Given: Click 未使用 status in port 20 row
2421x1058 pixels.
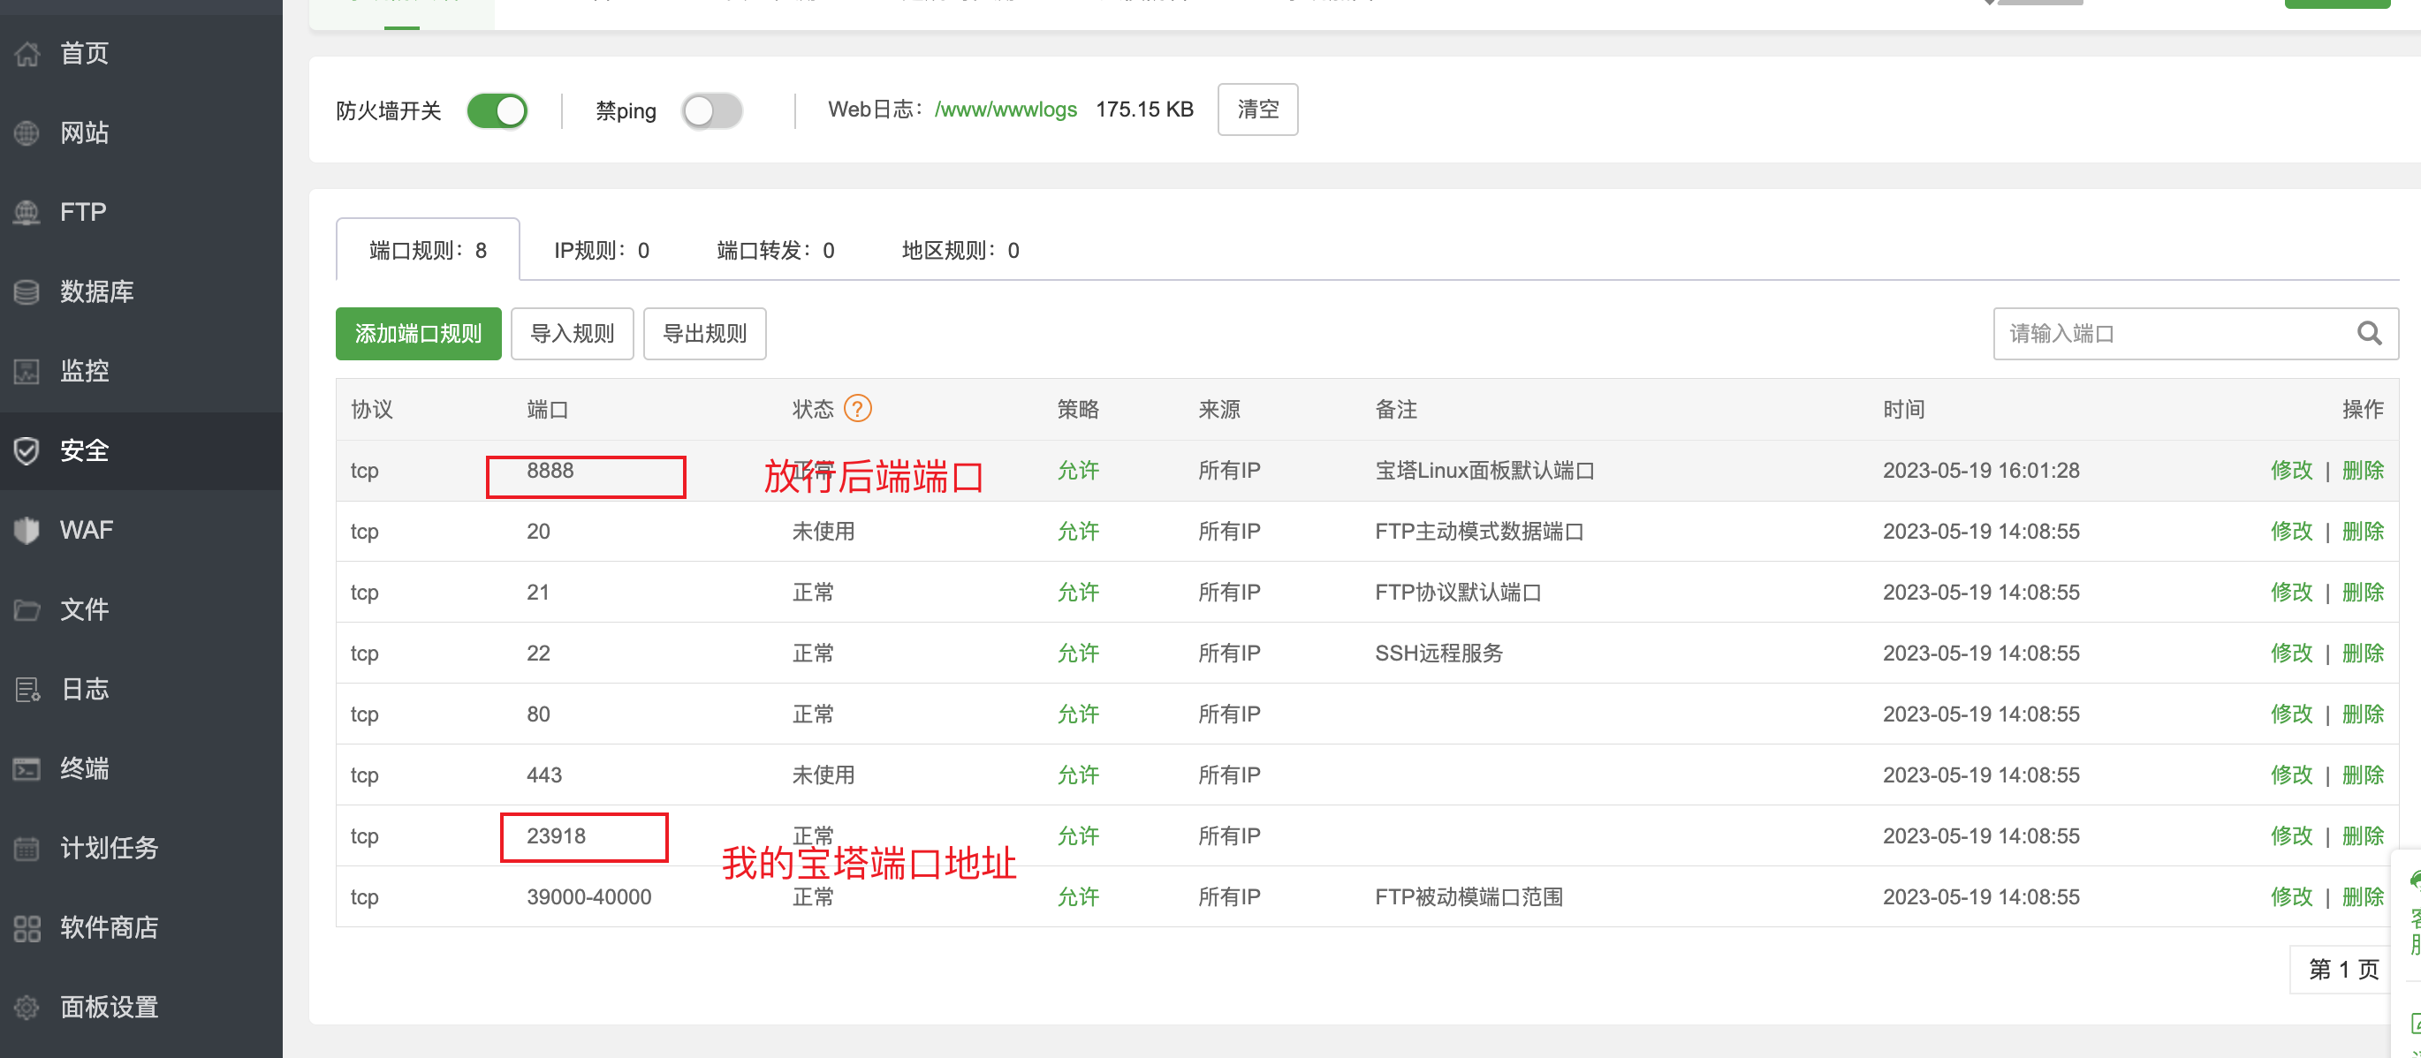Looking at the screenshot, I should (x=823, y=531).
